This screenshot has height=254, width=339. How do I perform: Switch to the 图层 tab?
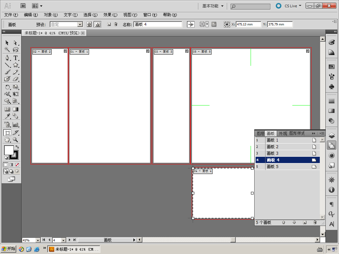point(260,134)
